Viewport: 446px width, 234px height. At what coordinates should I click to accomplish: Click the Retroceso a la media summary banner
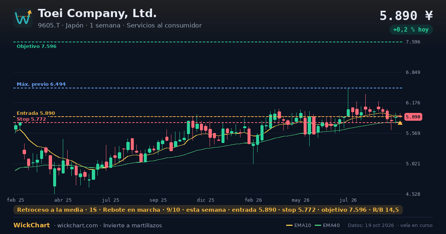208,210
